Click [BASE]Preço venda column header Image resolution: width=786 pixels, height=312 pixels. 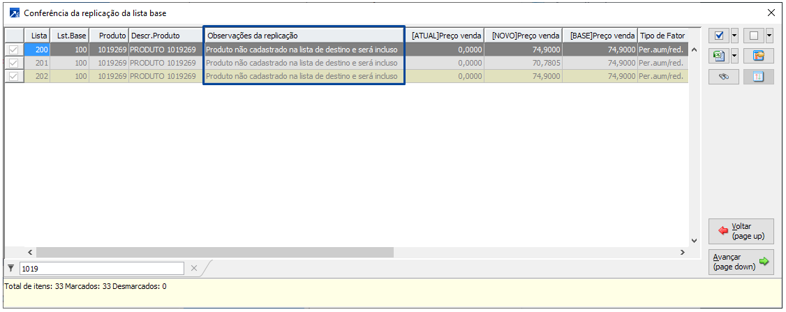600,36
